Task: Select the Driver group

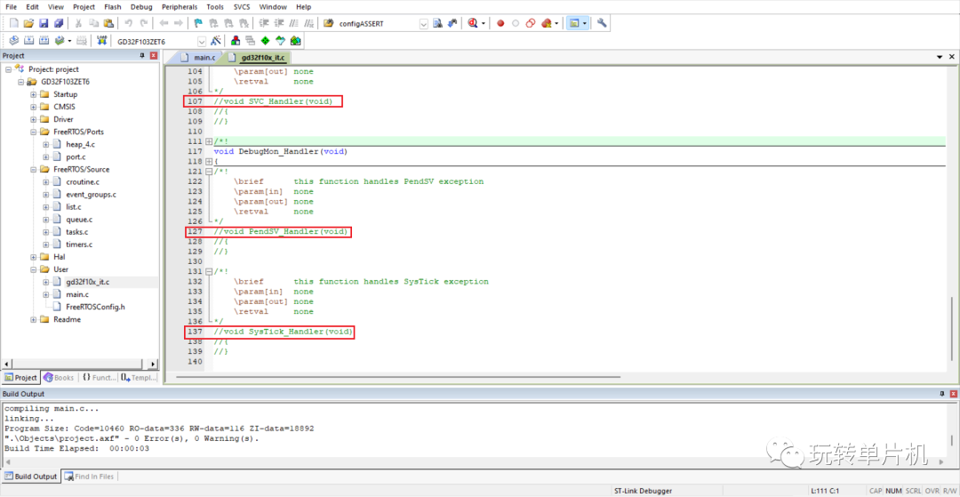Action: 63,119
